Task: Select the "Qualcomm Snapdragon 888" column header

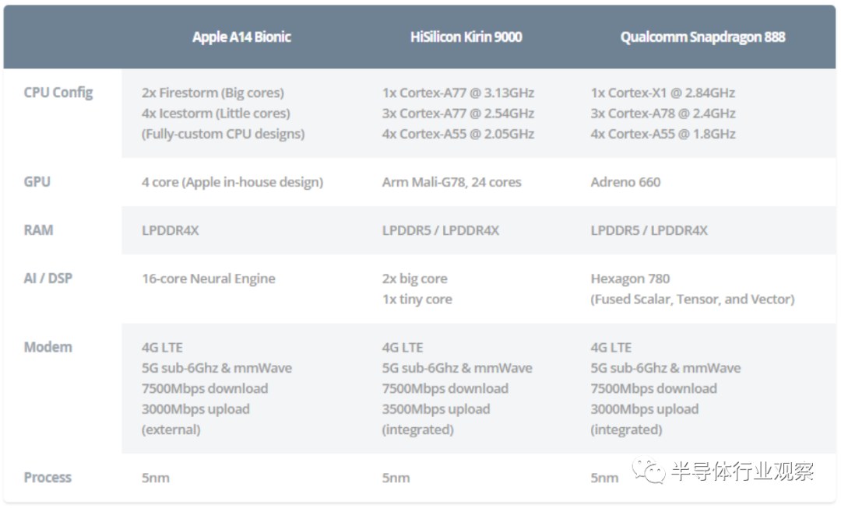Action: point(702,37)
